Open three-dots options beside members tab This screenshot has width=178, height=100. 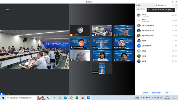coord(172,5)
